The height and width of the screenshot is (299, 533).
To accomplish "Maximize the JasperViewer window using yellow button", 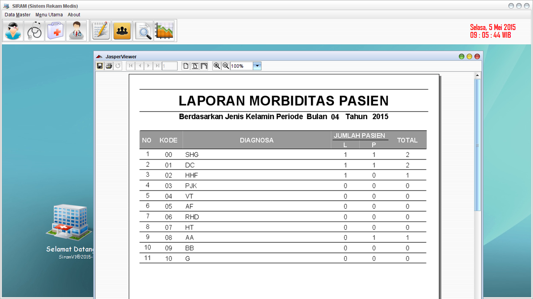I will coord(469,57).
